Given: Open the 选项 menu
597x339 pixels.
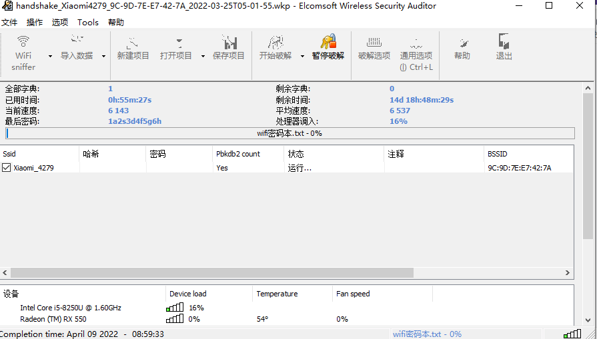Looking at the screenshot, I should pos(60,23).
